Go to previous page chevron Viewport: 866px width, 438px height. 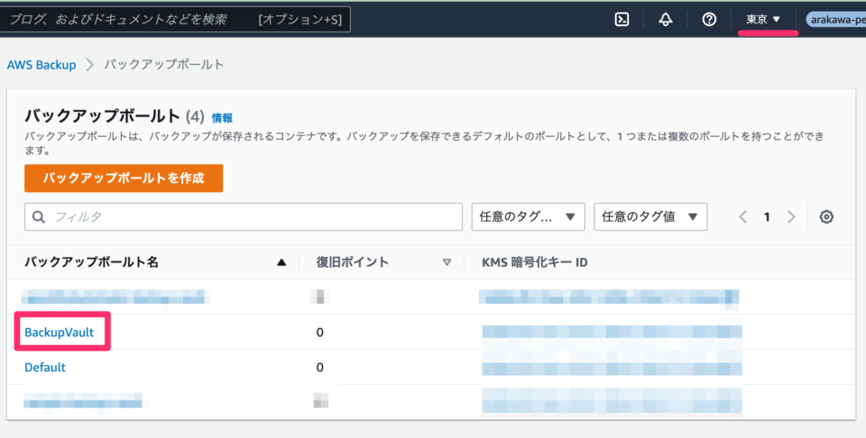(x=742, y=217)
